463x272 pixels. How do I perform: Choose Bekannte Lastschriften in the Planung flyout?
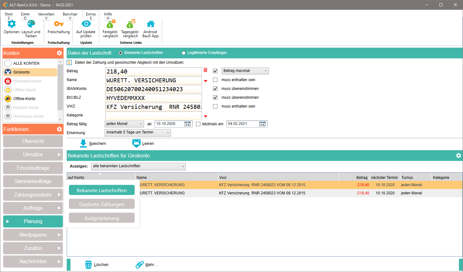coord(102,190)
